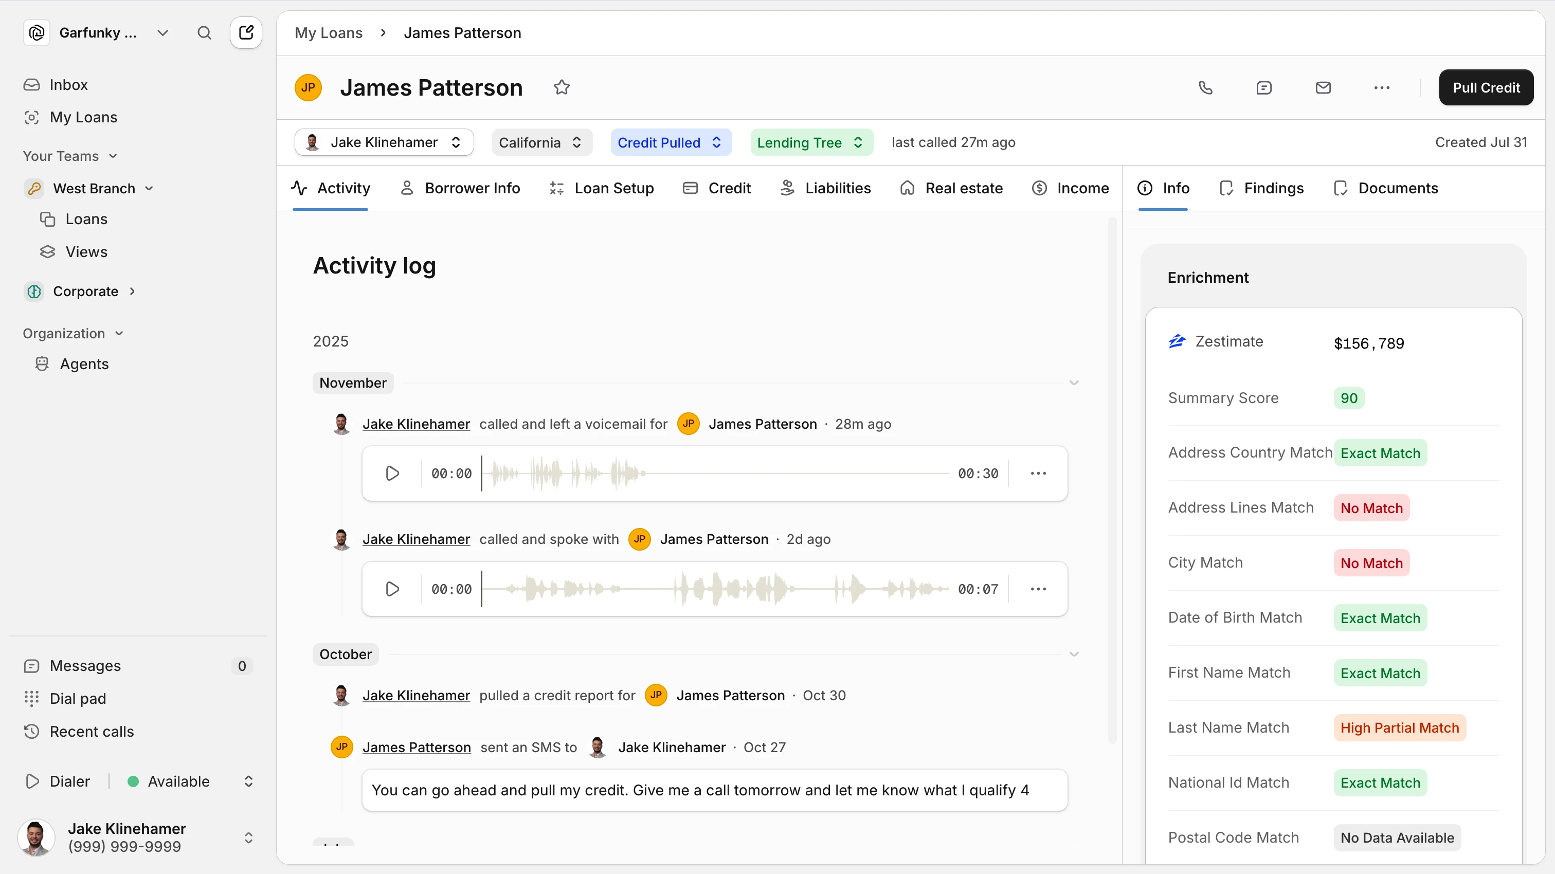Open Agents under Organization
This screenshot has height=874, width=1555.
point(84,364)
